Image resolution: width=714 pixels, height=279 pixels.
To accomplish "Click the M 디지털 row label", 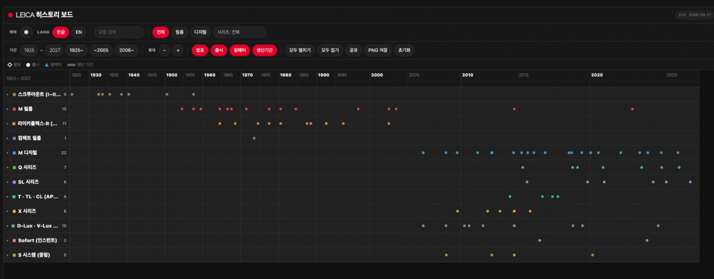I will [x=29, y=153].
